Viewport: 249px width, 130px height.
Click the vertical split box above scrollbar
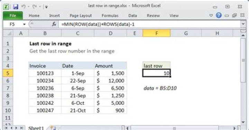tap(243, 31)
